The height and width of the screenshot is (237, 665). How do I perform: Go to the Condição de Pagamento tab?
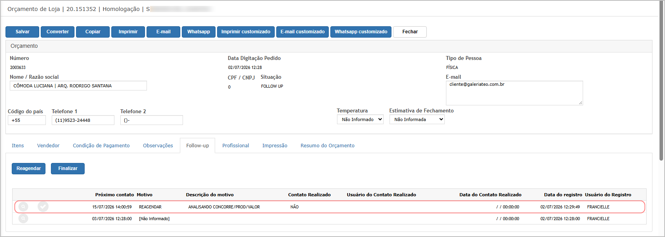tap(101, 146)
